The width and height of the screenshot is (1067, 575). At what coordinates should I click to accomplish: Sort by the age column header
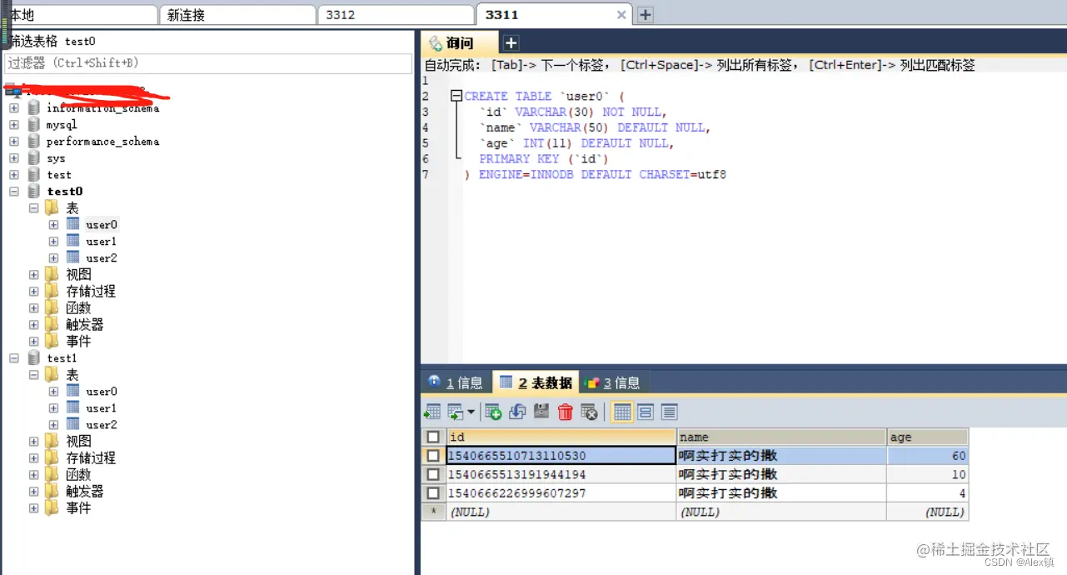coord(928,437)
